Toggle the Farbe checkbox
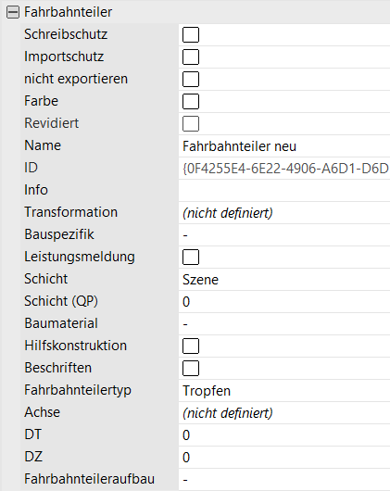 [x=191, y=101]
